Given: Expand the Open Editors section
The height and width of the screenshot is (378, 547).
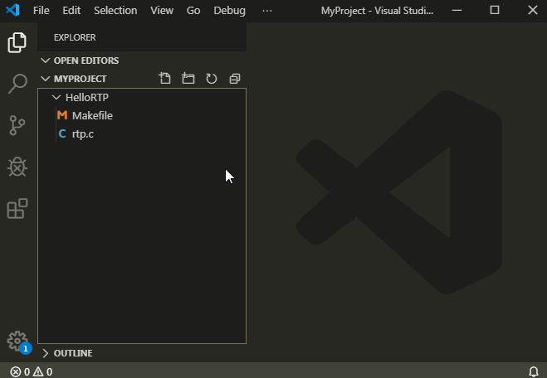Looking at the screenshot, I should pyautogui.click(x=85, y=61).
